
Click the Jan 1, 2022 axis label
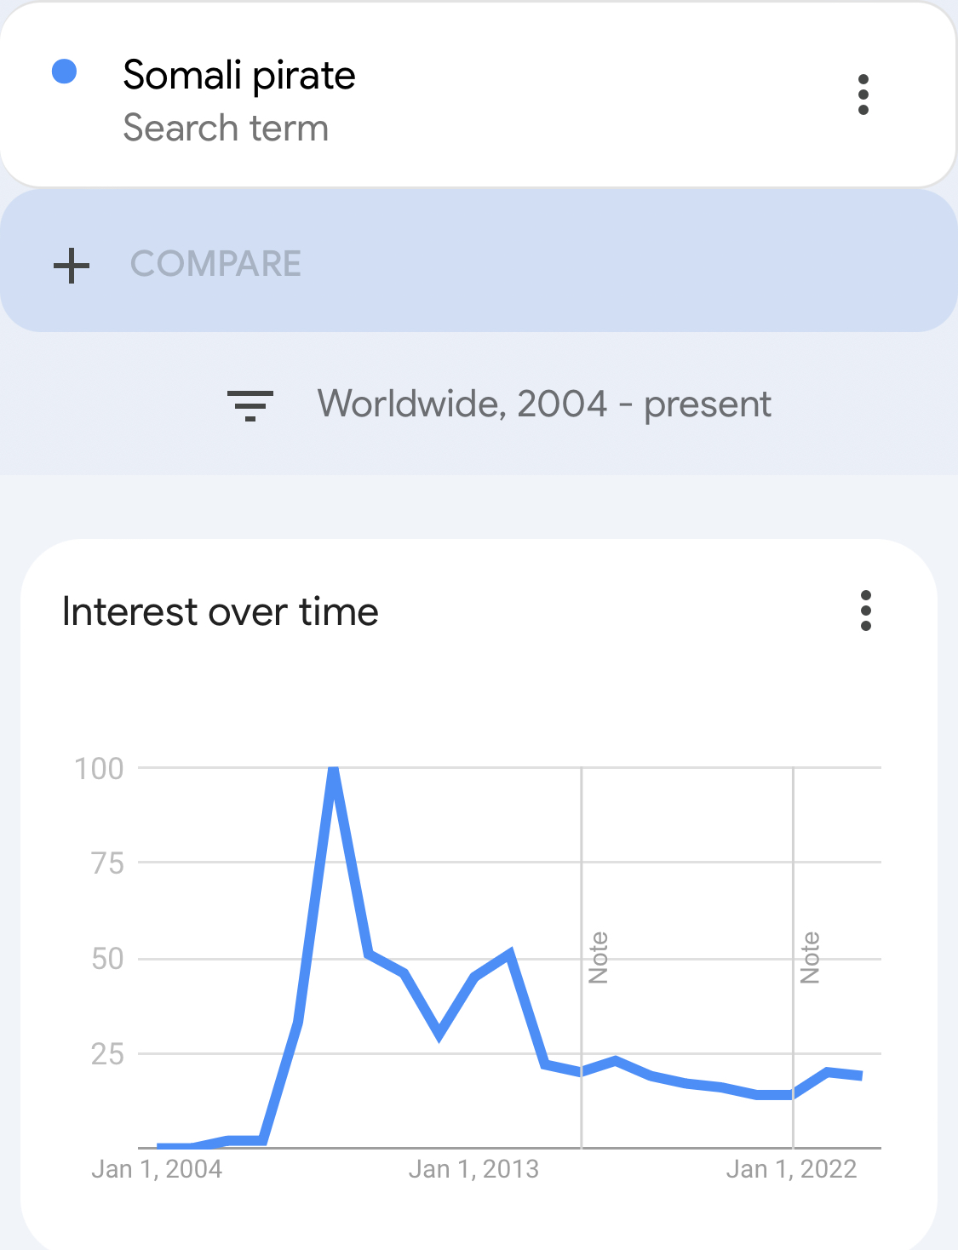coord(791,1169)
